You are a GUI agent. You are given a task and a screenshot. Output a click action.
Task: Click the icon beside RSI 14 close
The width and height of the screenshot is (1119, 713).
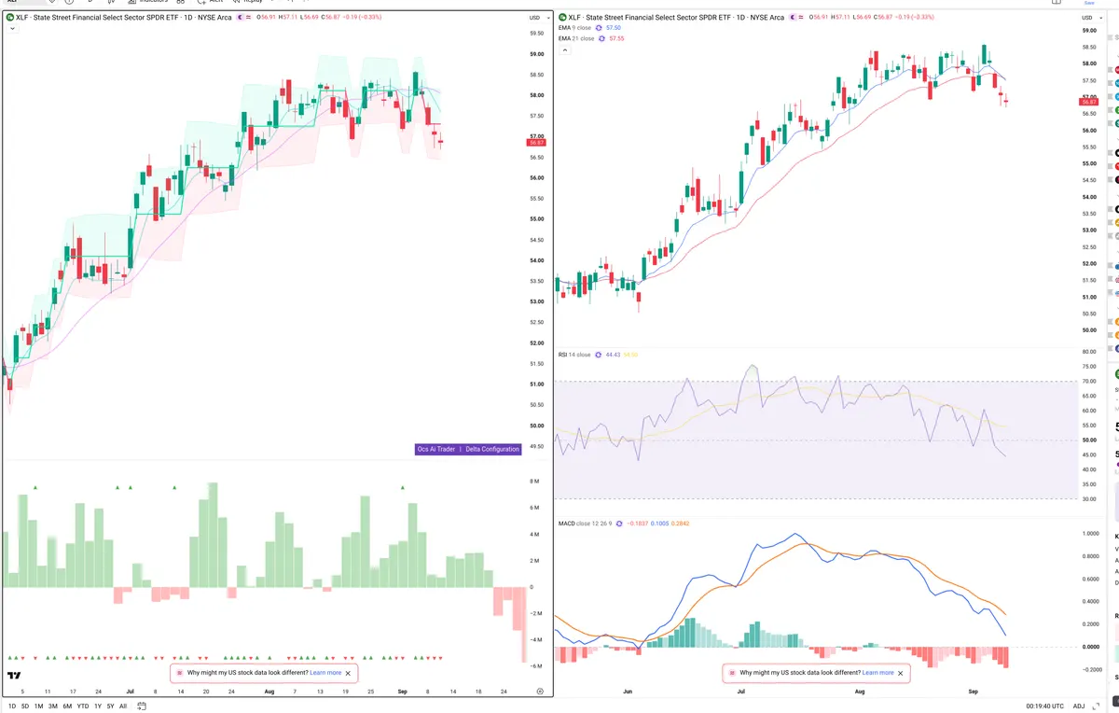pos(599,355)
